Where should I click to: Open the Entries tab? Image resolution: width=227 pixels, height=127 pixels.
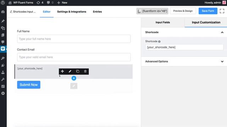tap(97, 12)
